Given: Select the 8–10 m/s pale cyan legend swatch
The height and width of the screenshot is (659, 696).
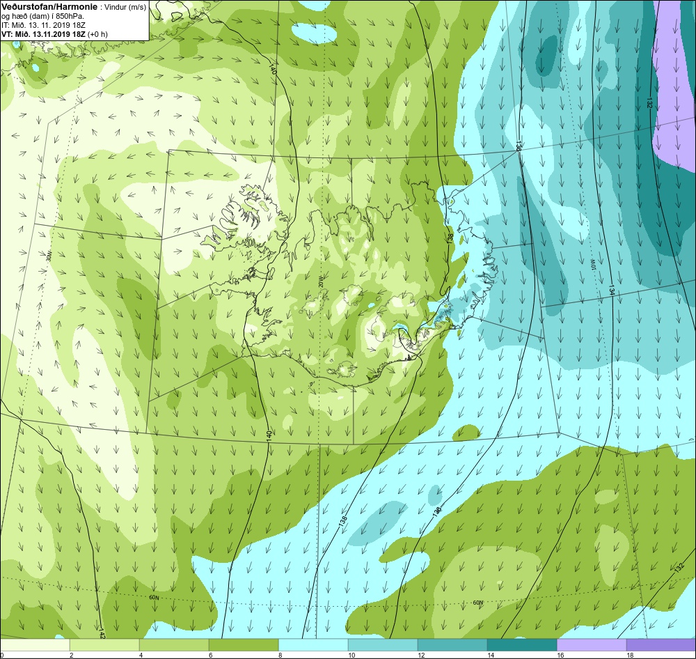Looking at the screenshot, I should pos(313,644).
